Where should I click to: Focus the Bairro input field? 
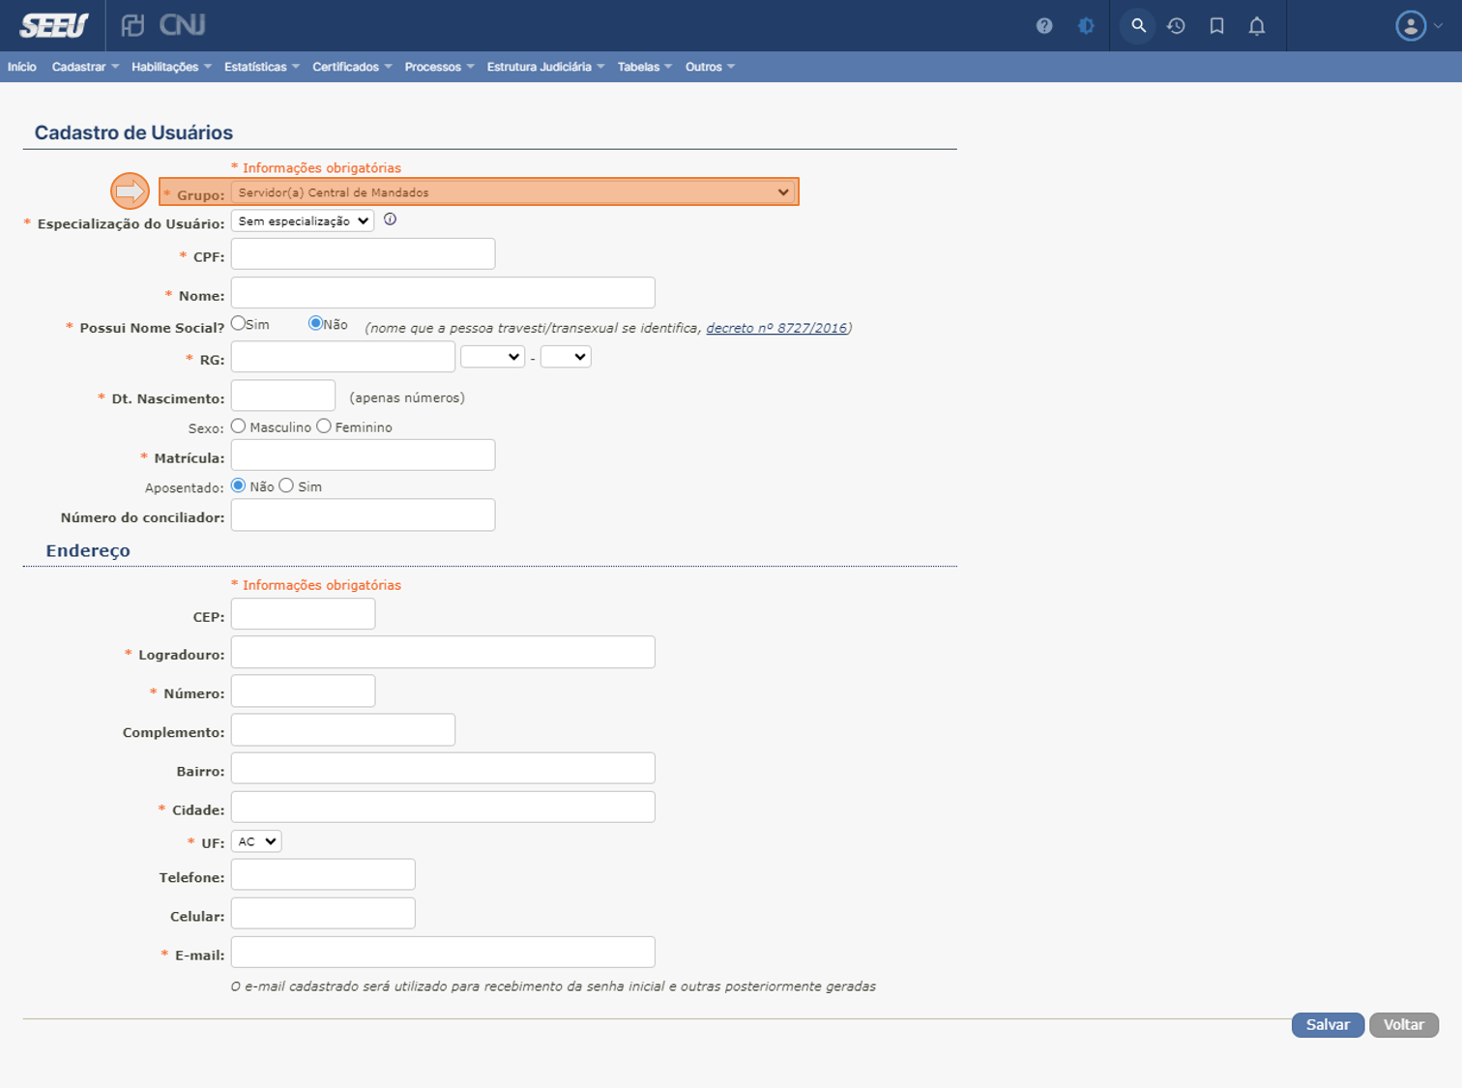[x=443, y=769]
